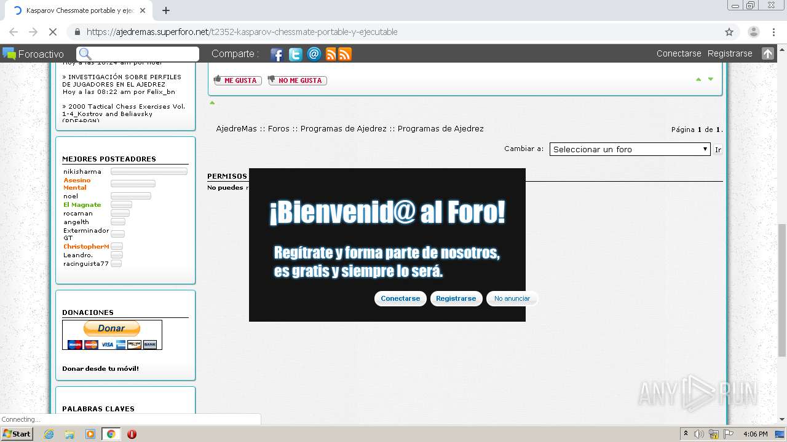Open the Chrome three-dot menu
Screen dimensions: 787x442
coord(774,32)
